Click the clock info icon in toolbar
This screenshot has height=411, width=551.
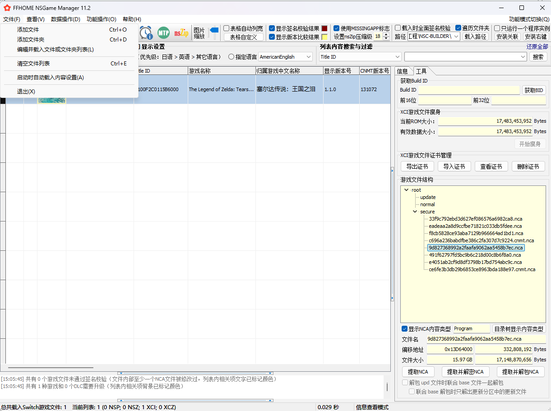tap(146, 32)
